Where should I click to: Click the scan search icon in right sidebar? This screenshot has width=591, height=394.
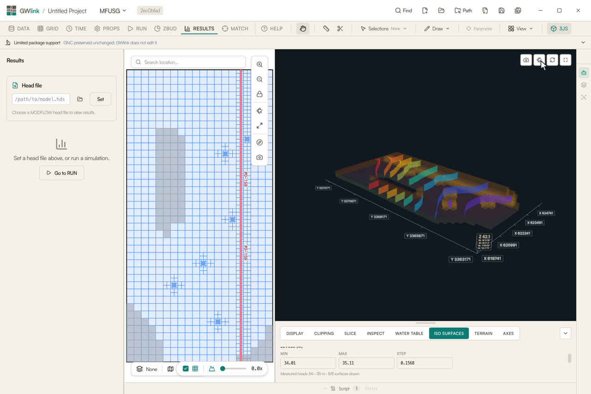[584, 97]
